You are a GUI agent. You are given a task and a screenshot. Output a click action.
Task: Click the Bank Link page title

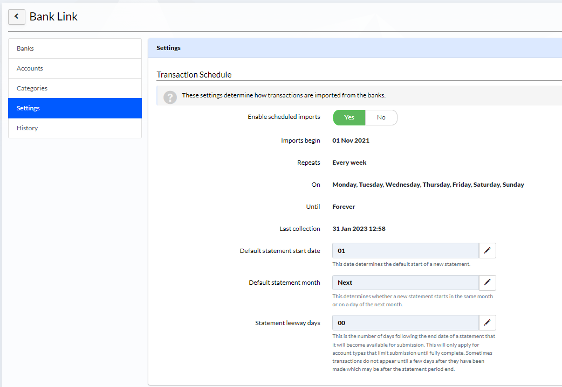pyautogui.click(x=53, y=17)
